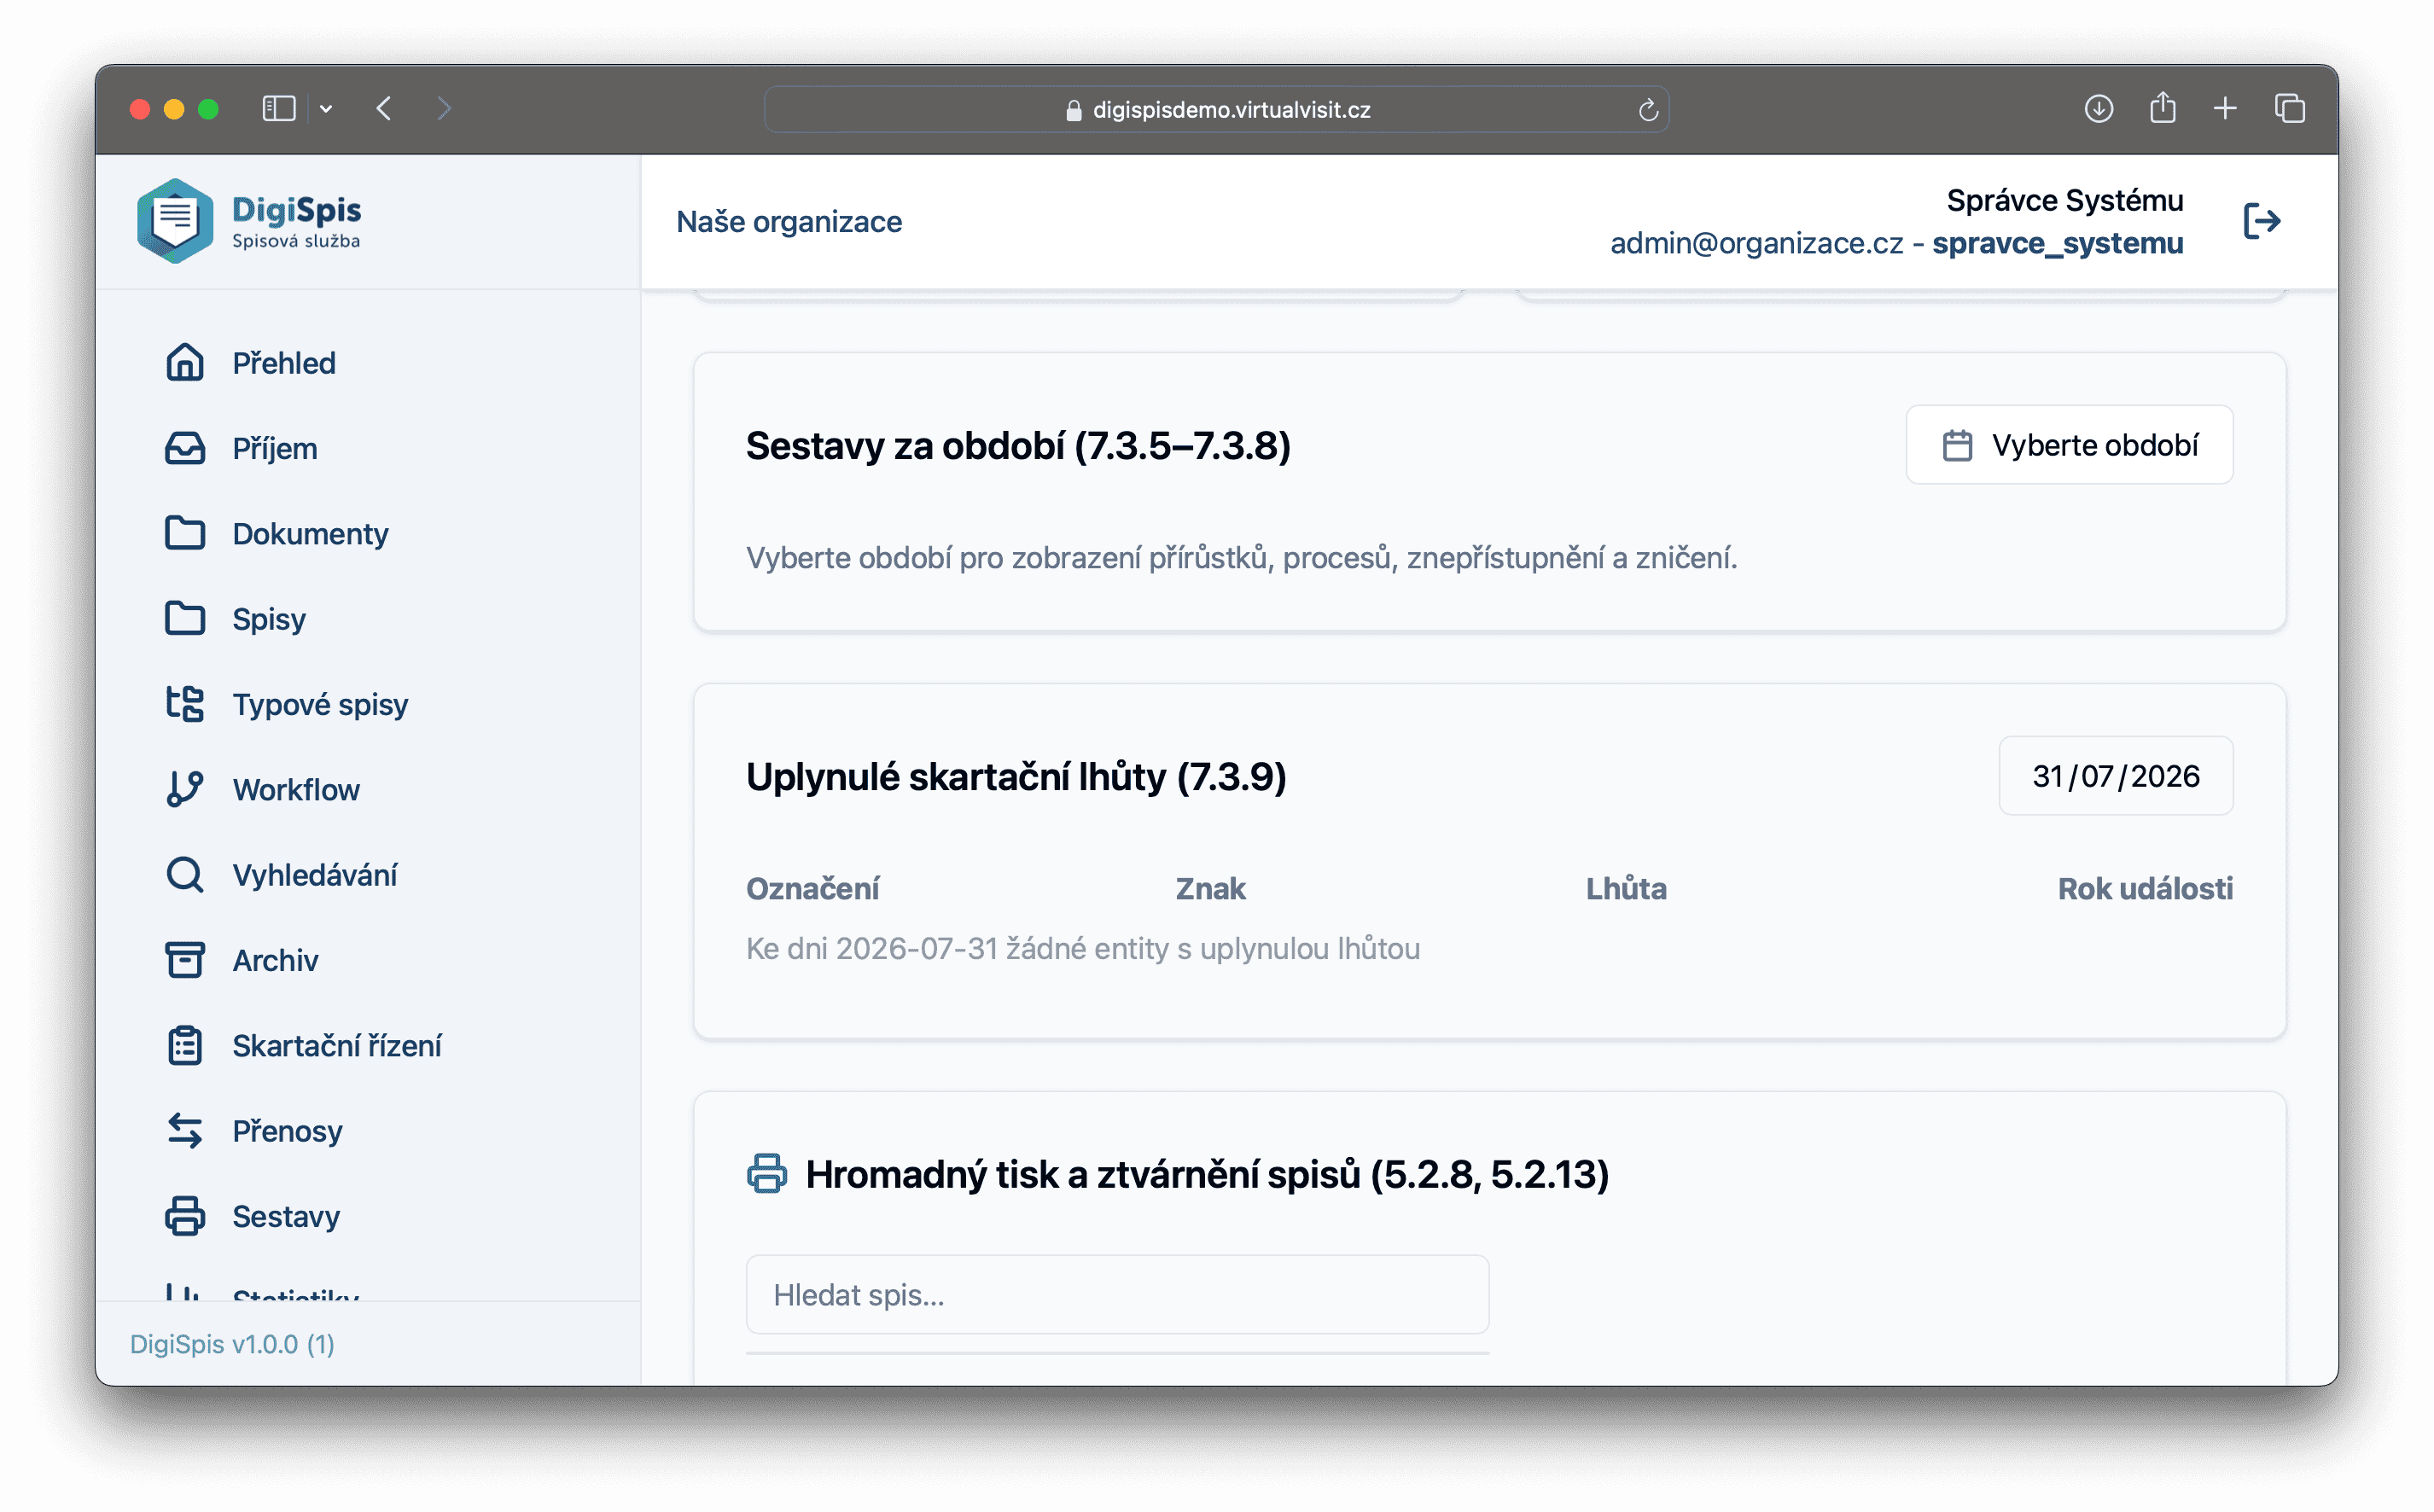Viewport: 2434px width, 1512px height.
Task: Click the Správce Systému user name
Action: (x=2065, y=200)
